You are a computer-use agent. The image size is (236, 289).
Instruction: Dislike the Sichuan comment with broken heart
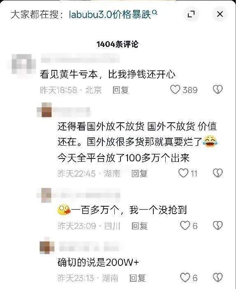[x=218, y=226]
